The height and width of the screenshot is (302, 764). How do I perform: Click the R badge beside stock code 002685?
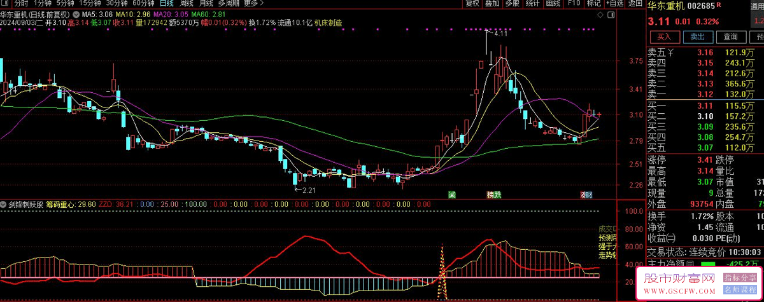718,5
